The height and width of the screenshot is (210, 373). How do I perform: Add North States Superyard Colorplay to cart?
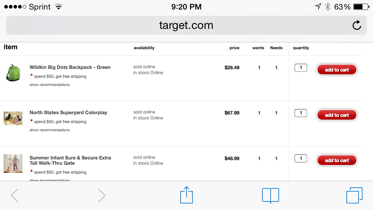tap(337, 115)
